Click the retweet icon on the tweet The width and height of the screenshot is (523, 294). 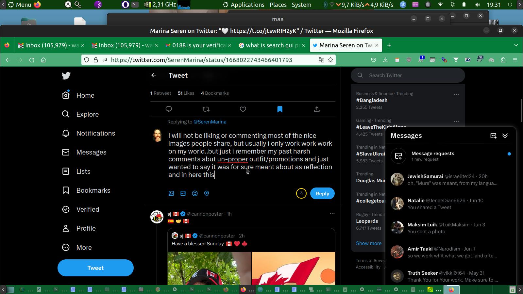click(206, 109)
